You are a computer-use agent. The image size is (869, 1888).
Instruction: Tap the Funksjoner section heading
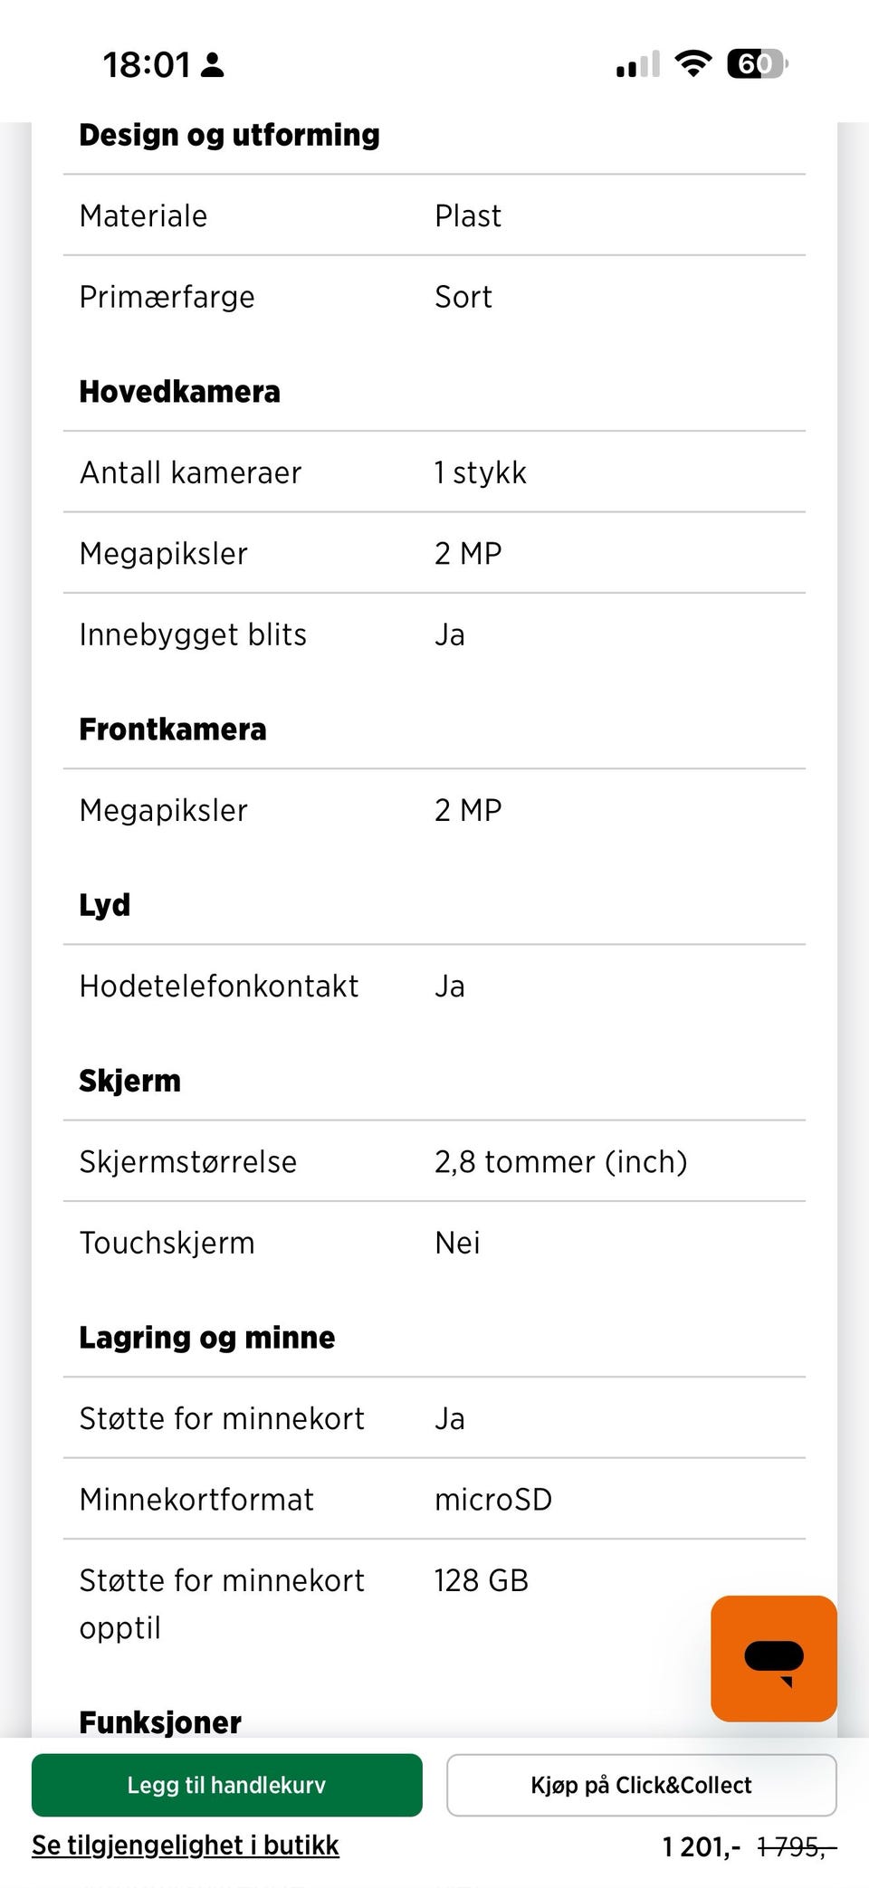tap(160, 1721)
